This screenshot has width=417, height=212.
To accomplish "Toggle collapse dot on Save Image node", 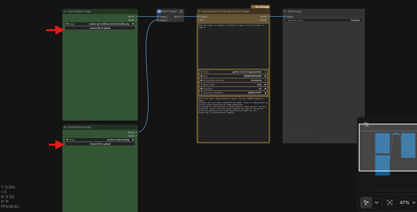I will (285, 11).
